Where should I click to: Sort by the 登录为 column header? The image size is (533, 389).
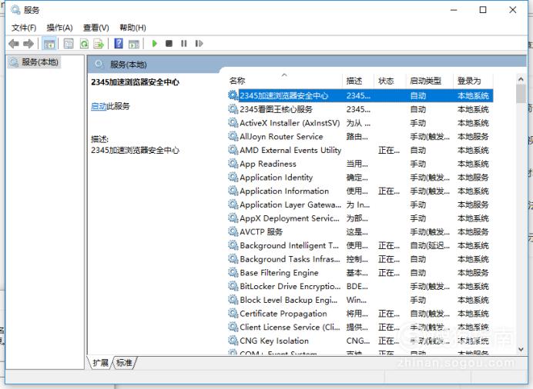[x=473, y=81]
